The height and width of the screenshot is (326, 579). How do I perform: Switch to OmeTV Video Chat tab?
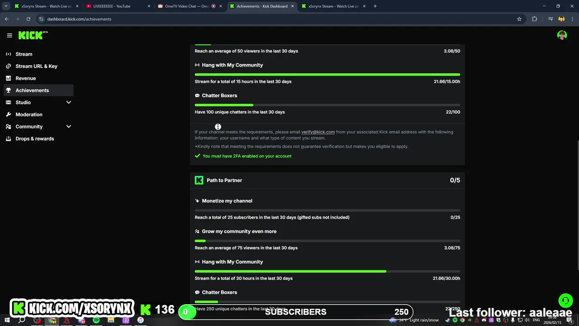pyautogui.click(x=189, y=6)
